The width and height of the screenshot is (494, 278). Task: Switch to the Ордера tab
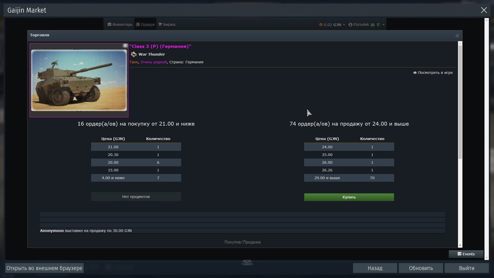click(x=145, y=24)
